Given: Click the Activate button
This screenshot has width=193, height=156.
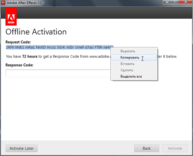Looking at the screenshot, I should (x=175, y=148).
